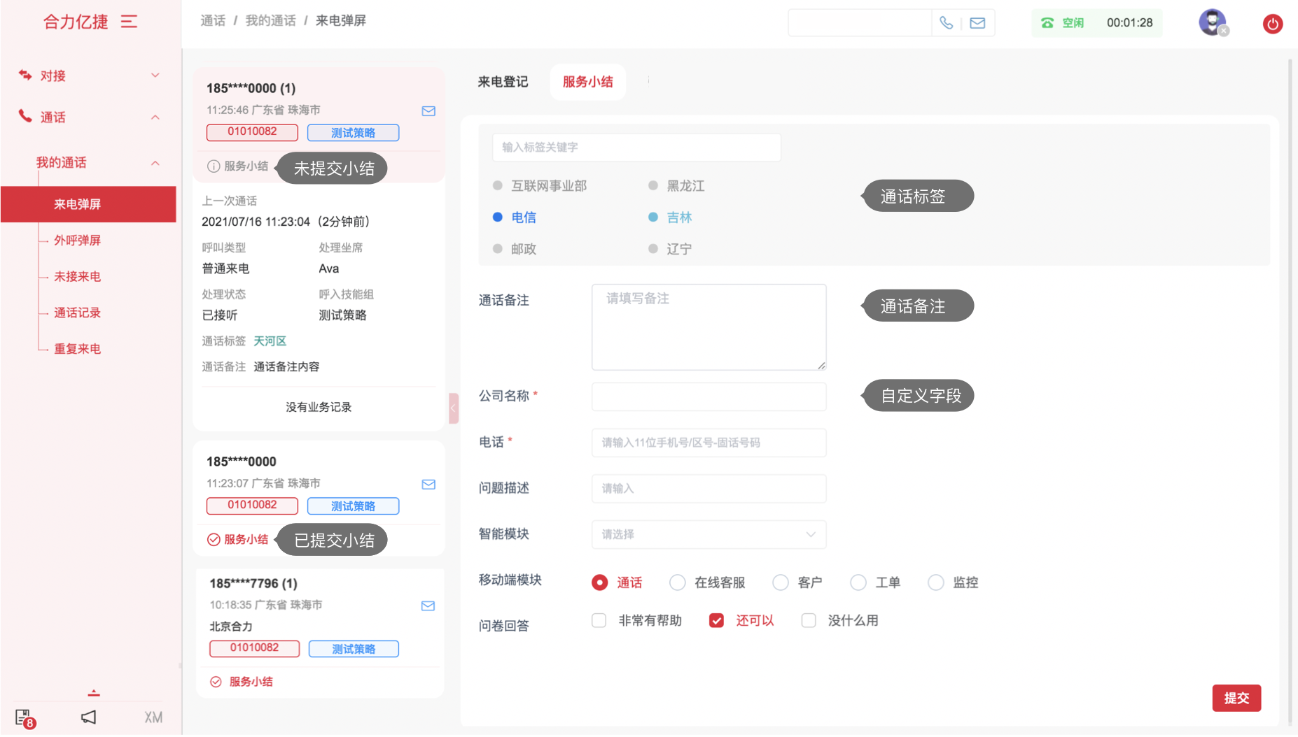Click the 空闲 agent status button
This screenshot has height=737, width=1298.
point(1063,23)
